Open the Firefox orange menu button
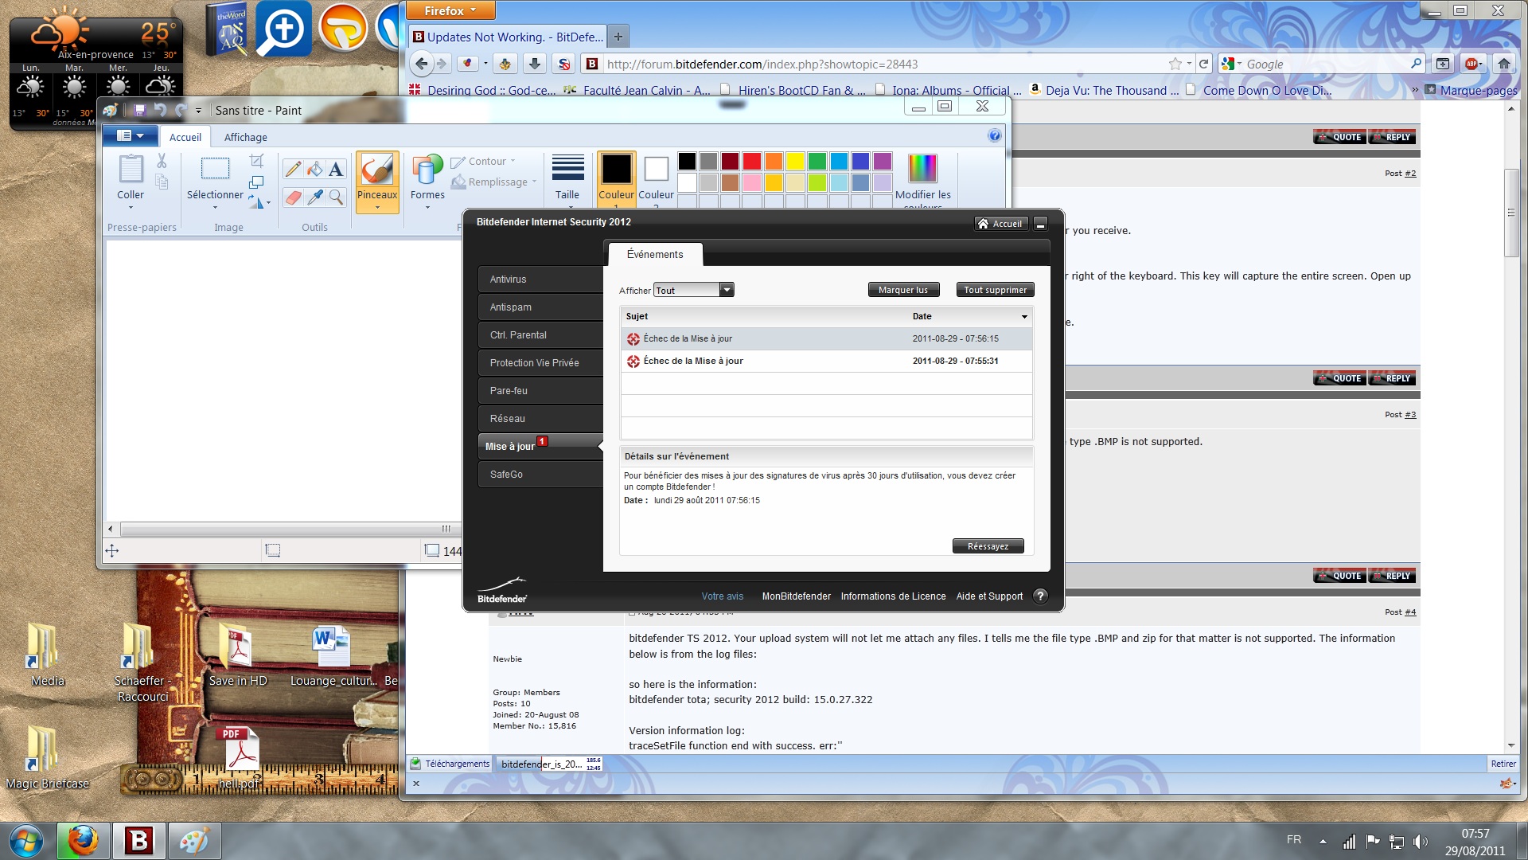Image resolution: width=1528 pixels, height=860 pixels. coord(450,10)
